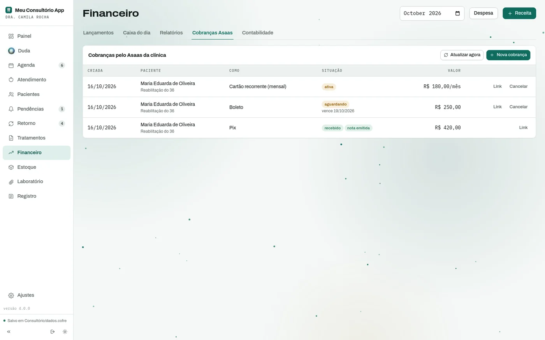Click the Retorno refresh icon
This screenshot has height=340, width=545.
pos(11,124)
